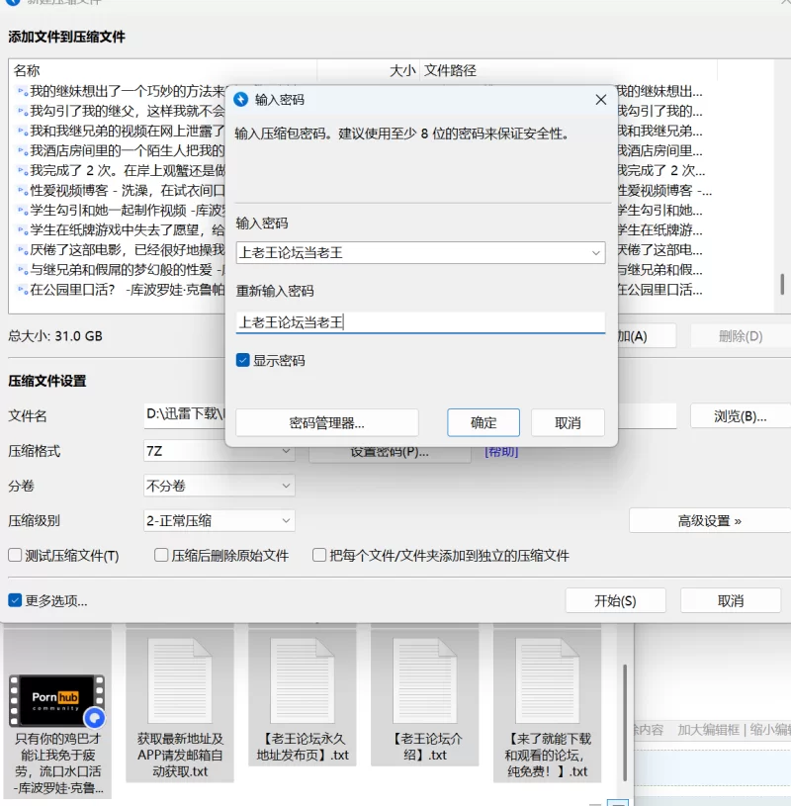Screen dimensions: 791x806
Task: Expand the 输入密码 password history dropdown
Action: click(595, 253)
